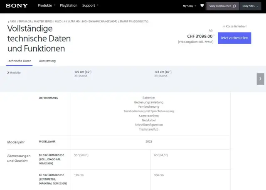The image size is (266, 190).
Task: Click the 164 cm diagonal value
Action: point(159,175)
